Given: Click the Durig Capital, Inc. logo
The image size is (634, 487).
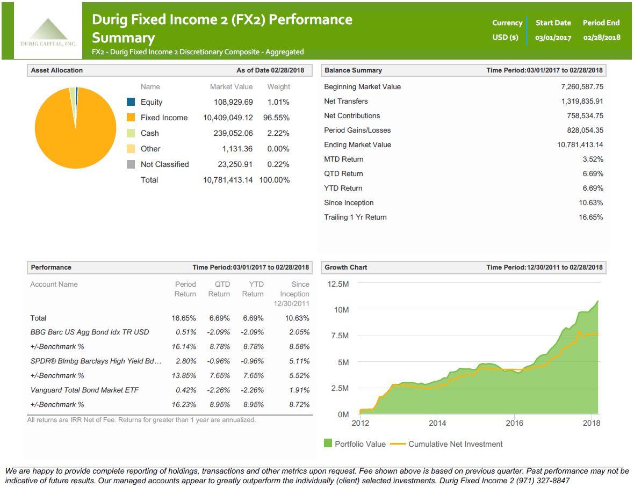Looking at the screenshot, I should 48,32.
